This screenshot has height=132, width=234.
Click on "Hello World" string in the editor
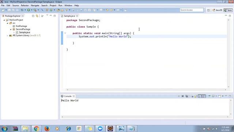(x=118, y=37)
